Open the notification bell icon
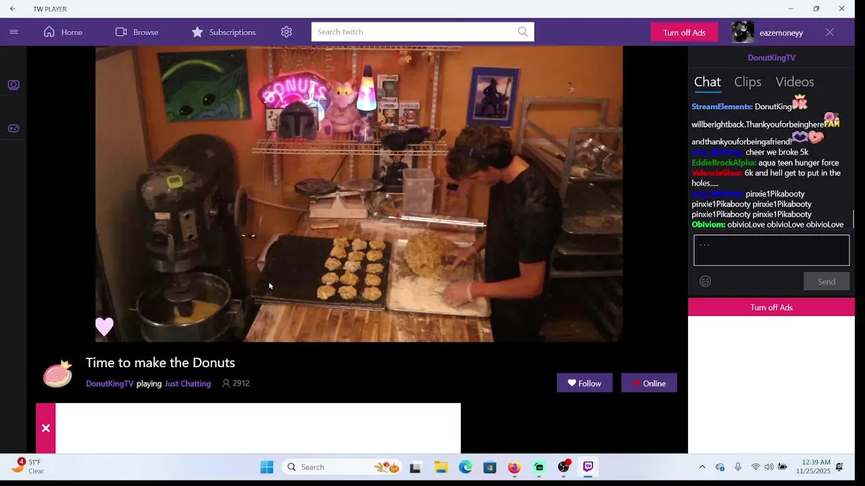The image size is (865, 486). click(839, 467)
